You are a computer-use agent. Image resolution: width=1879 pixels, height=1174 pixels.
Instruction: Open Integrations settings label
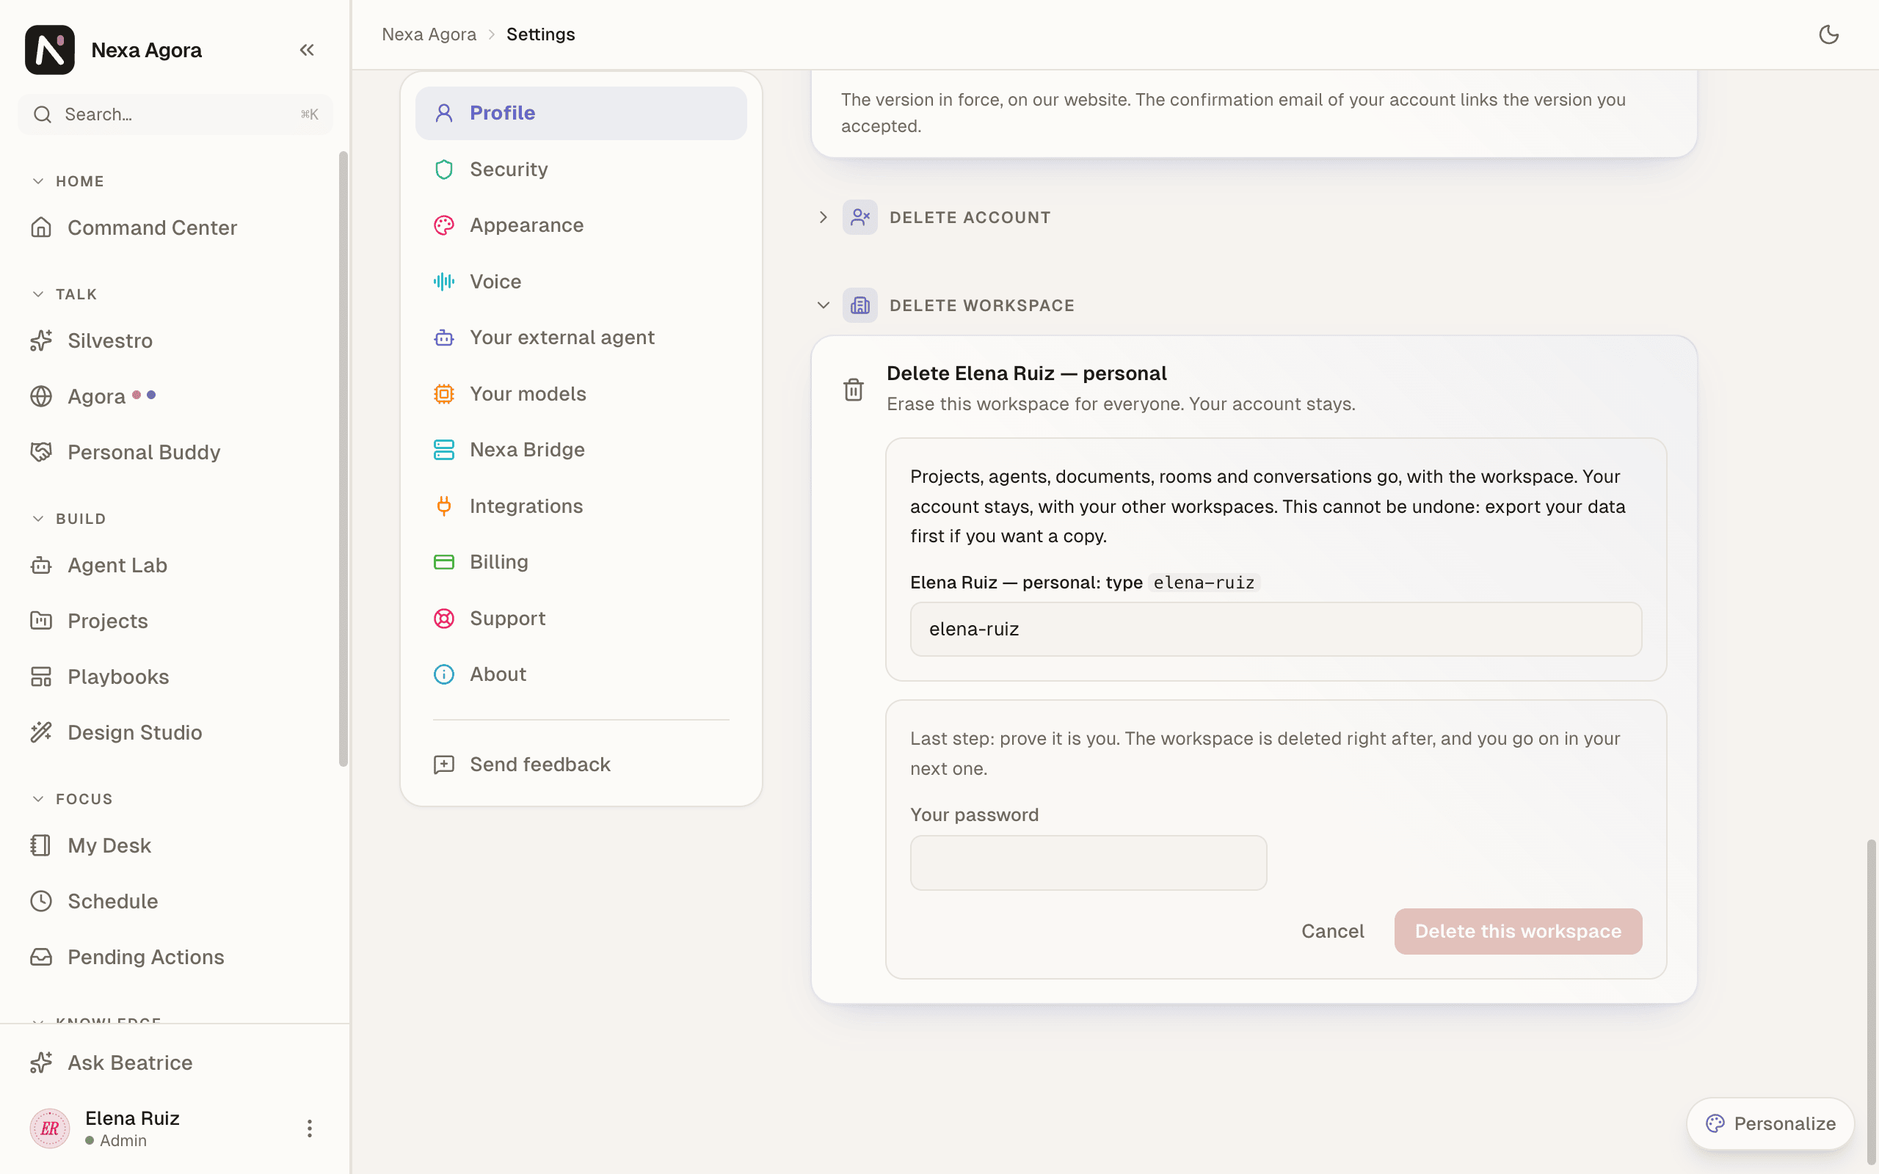[x=526, y=506]
